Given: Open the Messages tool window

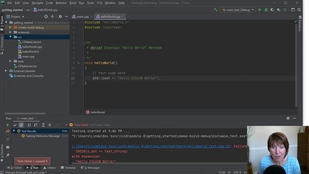Looking at the screenshot, I should pyautogui.click(x=90, y=168).
